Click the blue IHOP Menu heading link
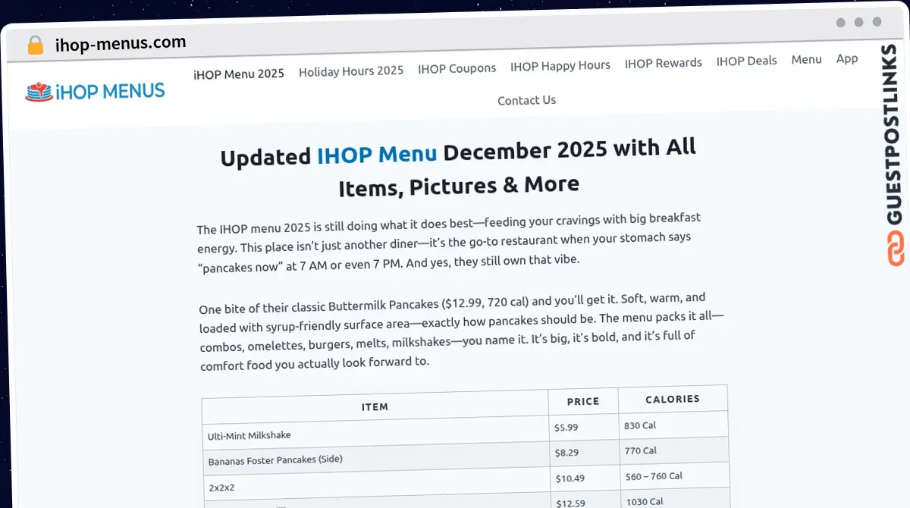Screen dimensions: 910x508 coord(378,154)
